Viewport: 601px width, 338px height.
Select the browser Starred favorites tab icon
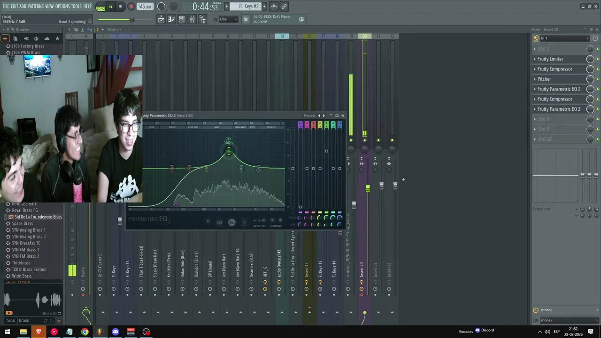point(57,38)
